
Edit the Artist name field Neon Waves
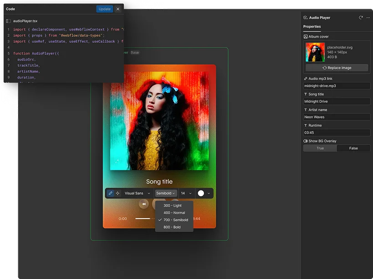[337, 117]
